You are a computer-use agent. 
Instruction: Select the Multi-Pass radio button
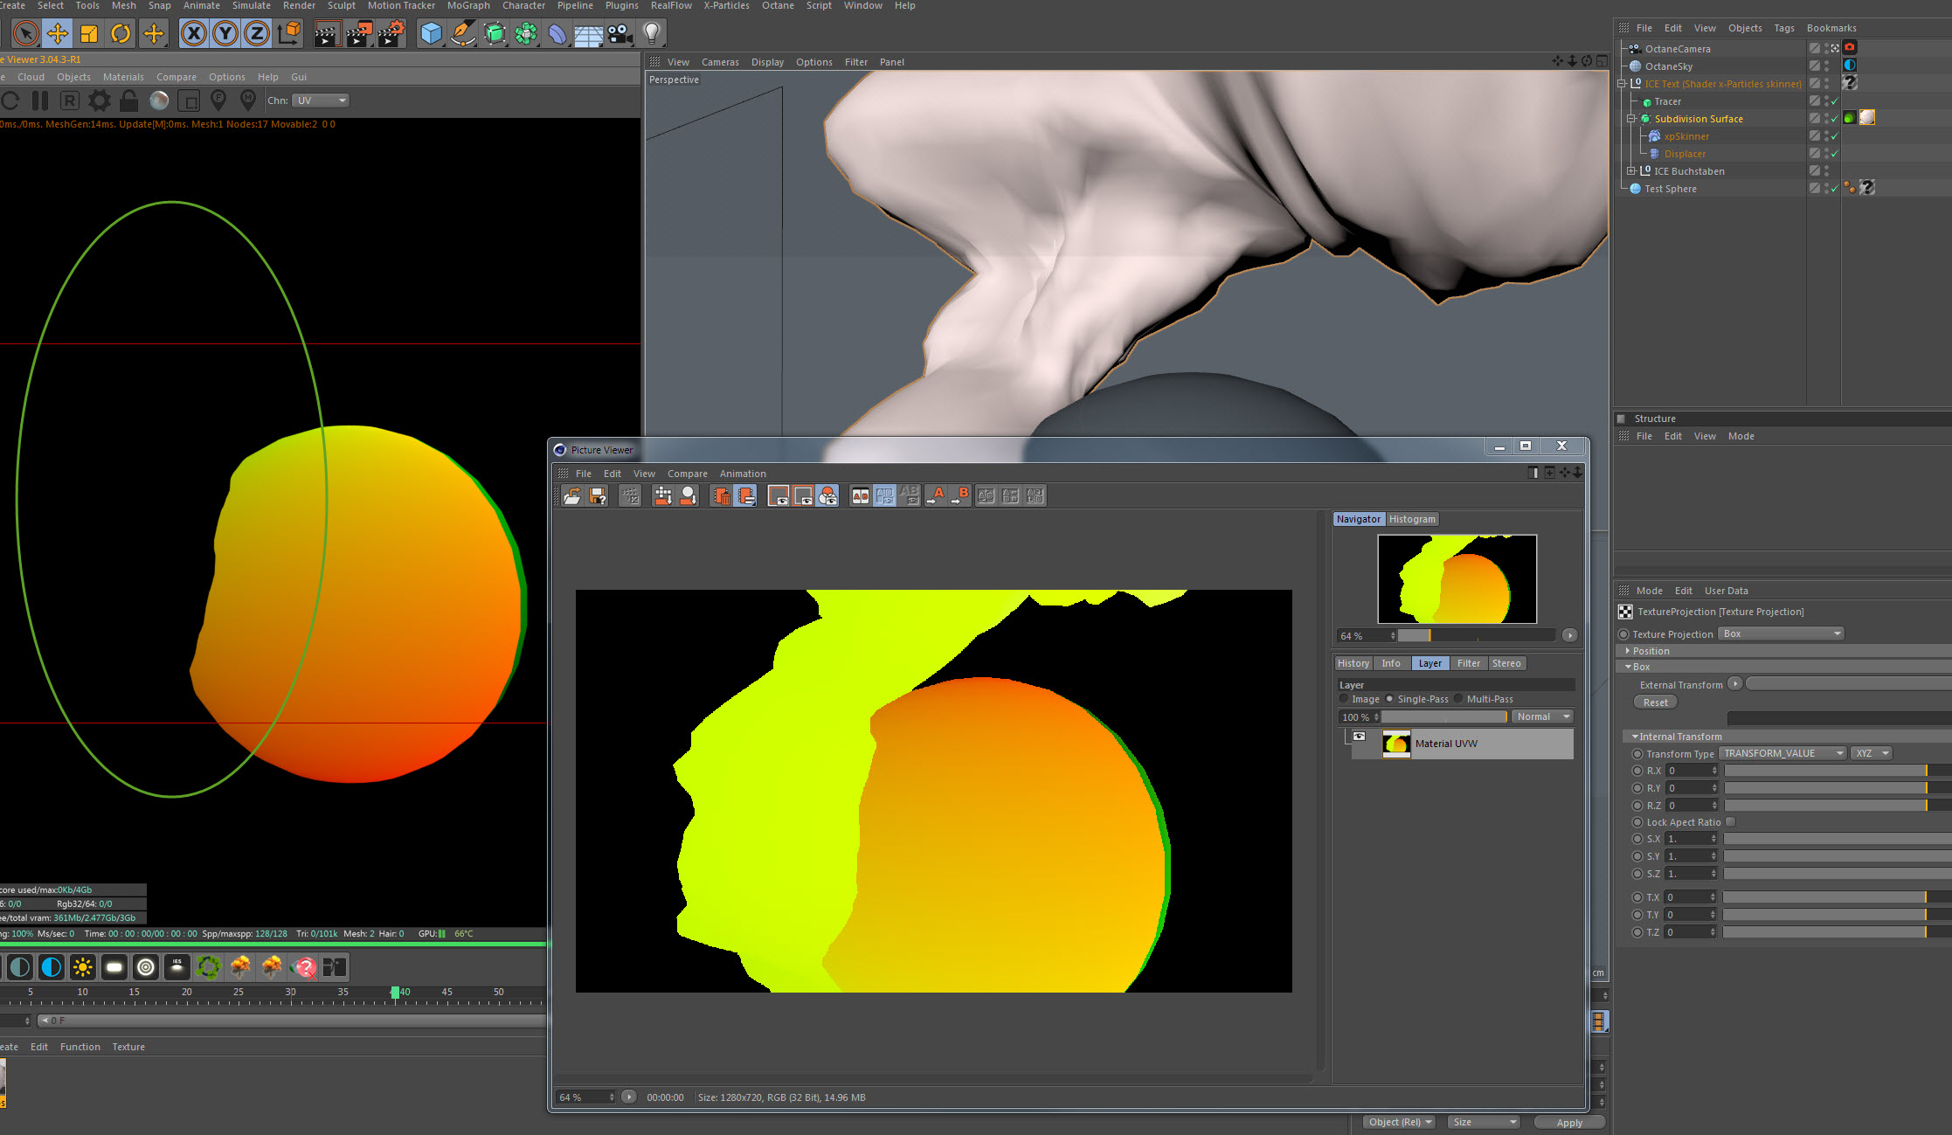(x=1458, y=699)
